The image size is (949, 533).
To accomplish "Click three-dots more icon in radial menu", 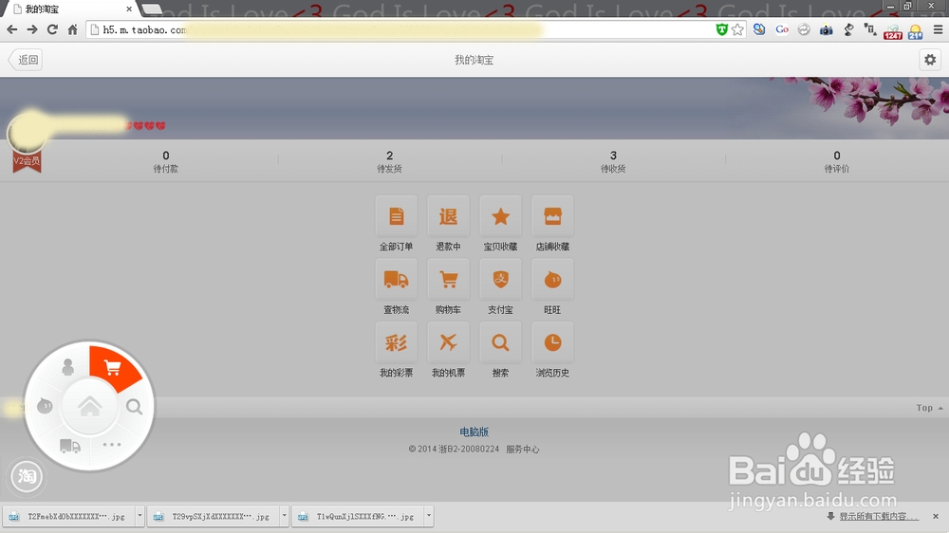I will 112,445.
